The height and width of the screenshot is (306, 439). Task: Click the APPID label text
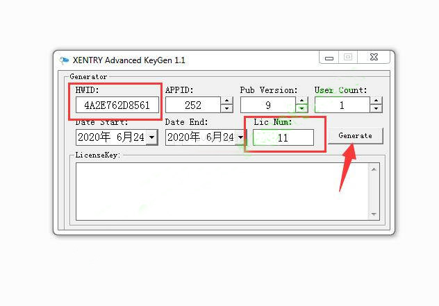[x=179, y=90]
